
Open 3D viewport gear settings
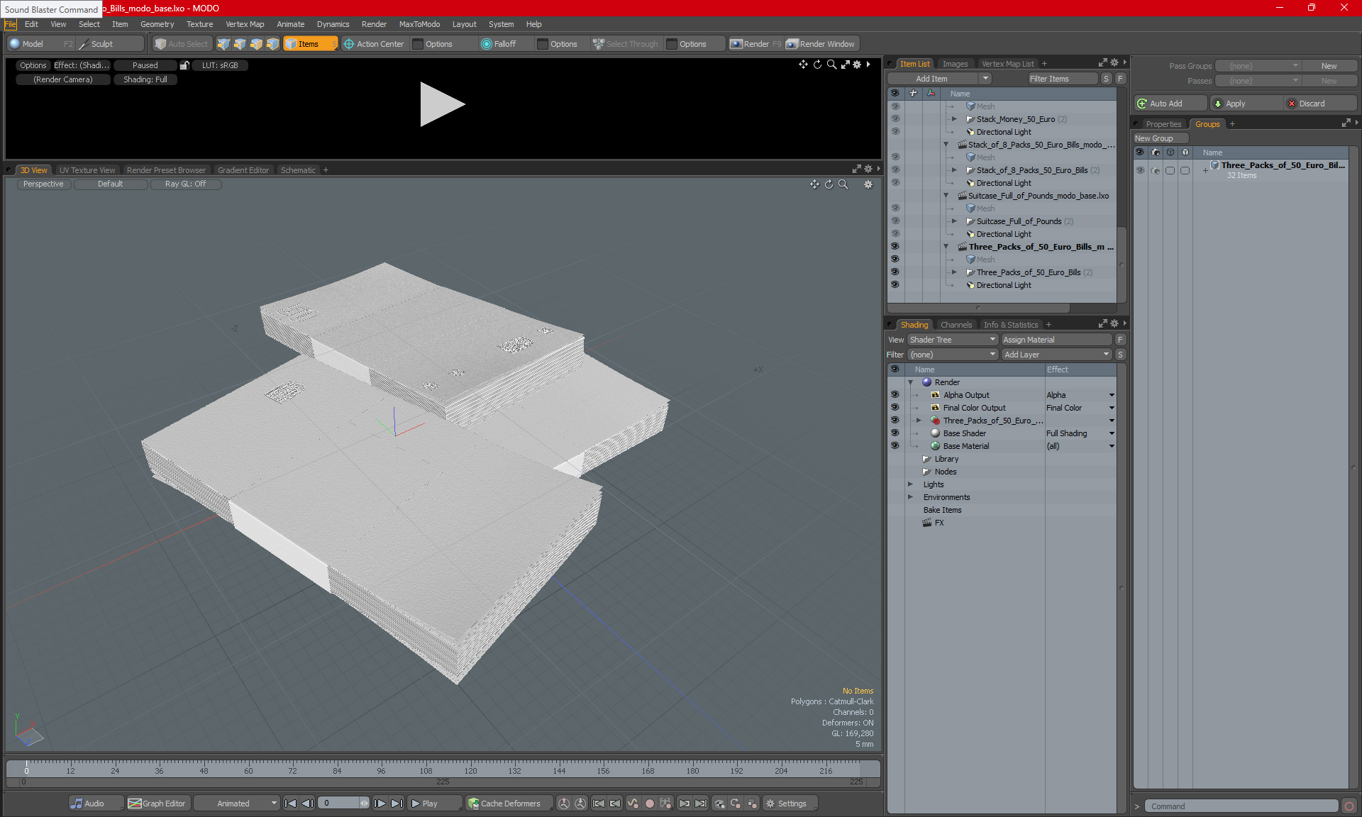pyautogui.click(x=868, y=184)
